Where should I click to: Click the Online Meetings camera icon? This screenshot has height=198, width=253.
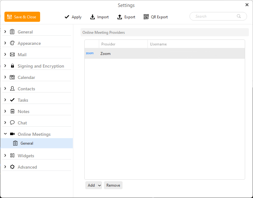(12, 134)
